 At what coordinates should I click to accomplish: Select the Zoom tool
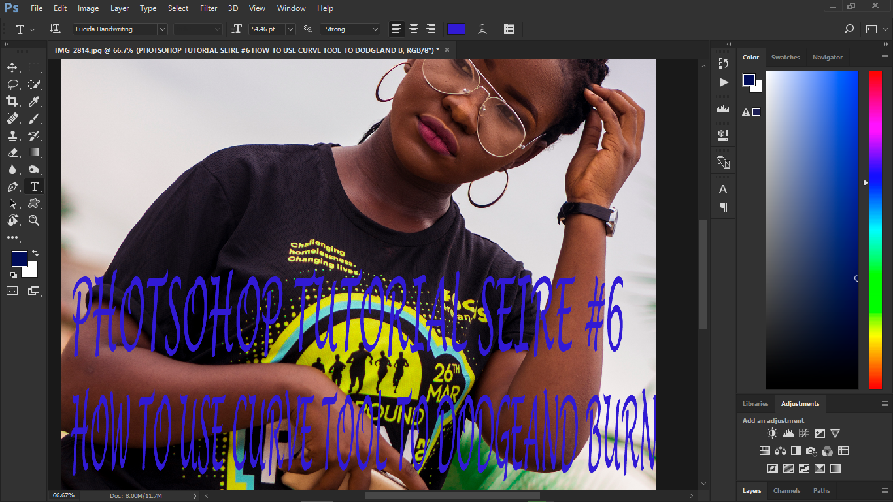coord(34,220)
